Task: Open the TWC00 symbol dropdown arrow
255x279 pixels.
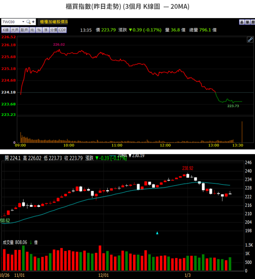Action: pos(23,22)
